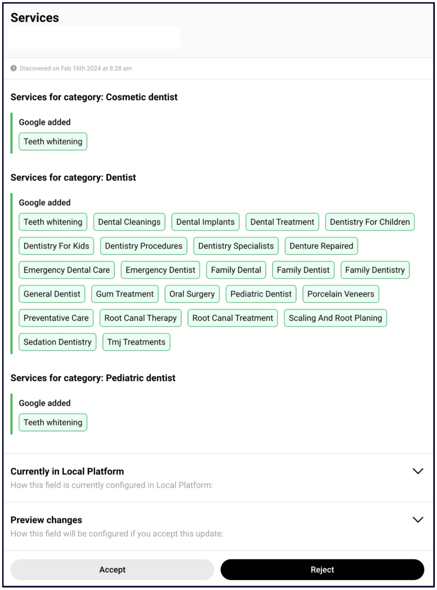
Task: Click the Porcelain Veneers tag
Action: (341, 294)
